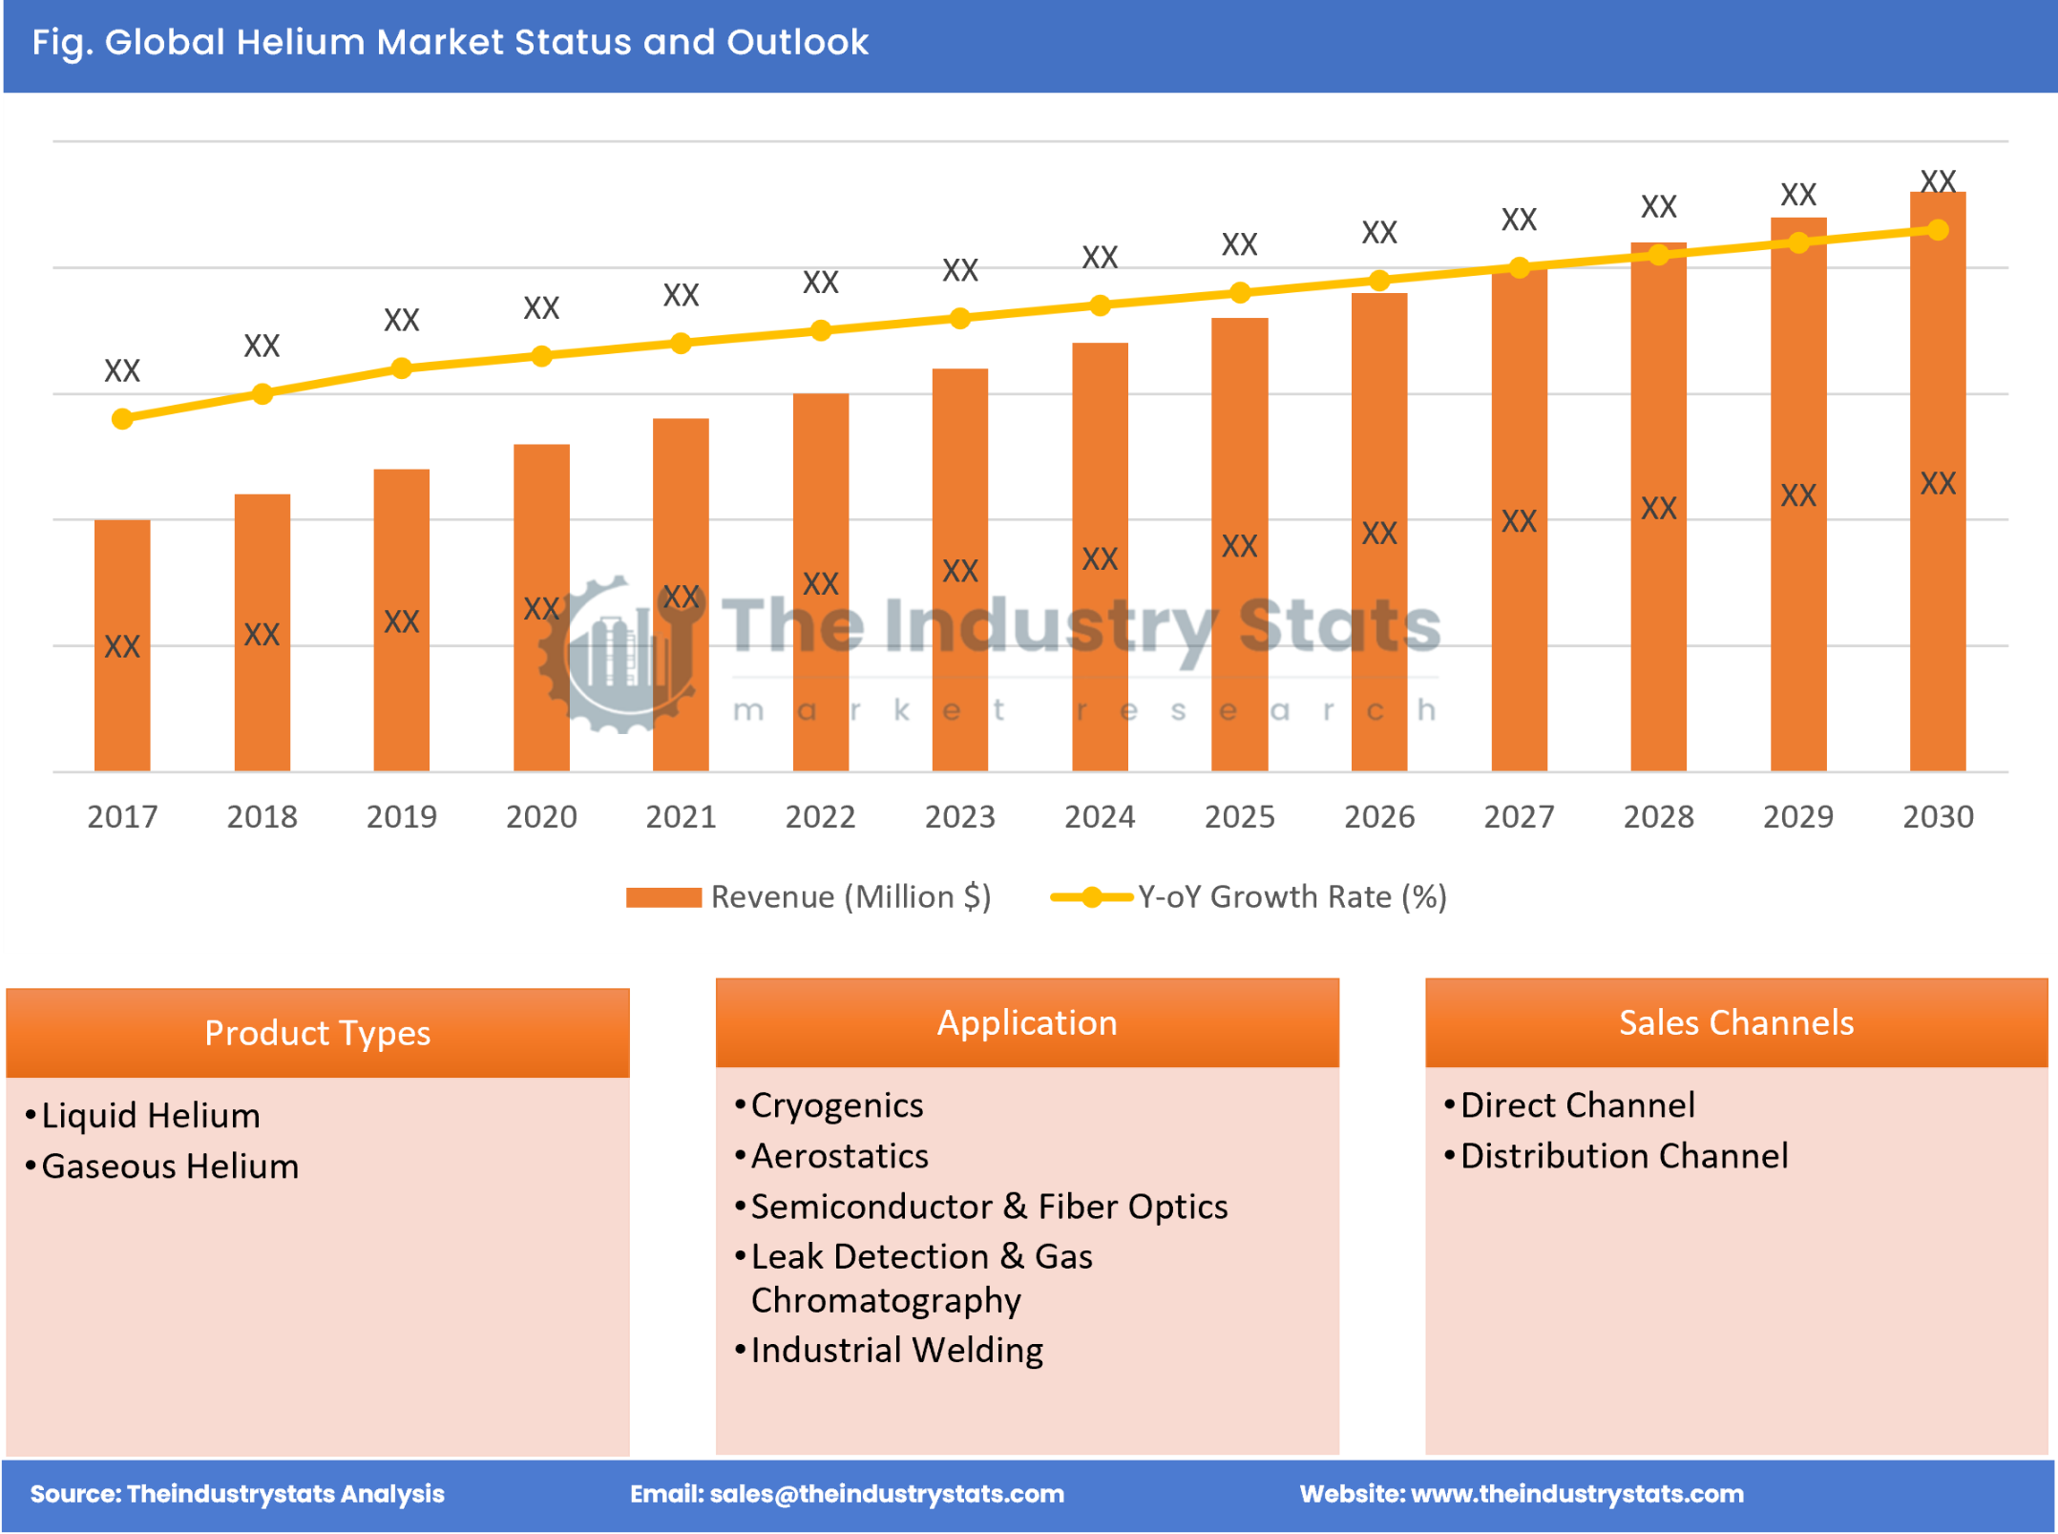Select the yellow dot above 2017
Image resolution: width=2058 pixels, height=1534 pixels.
pyautogui.click(x=121, y=418)
